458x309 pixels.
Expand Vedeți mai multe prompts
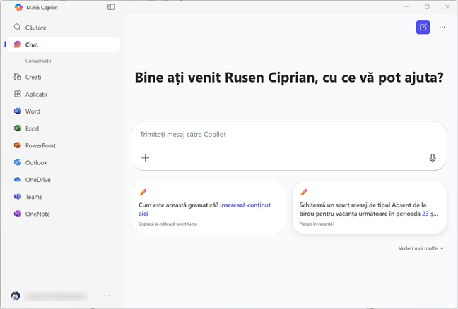(421, 248)
